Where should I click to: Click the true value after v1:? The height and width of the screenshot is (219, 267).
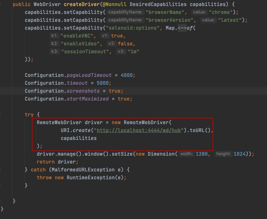point(117,36)
